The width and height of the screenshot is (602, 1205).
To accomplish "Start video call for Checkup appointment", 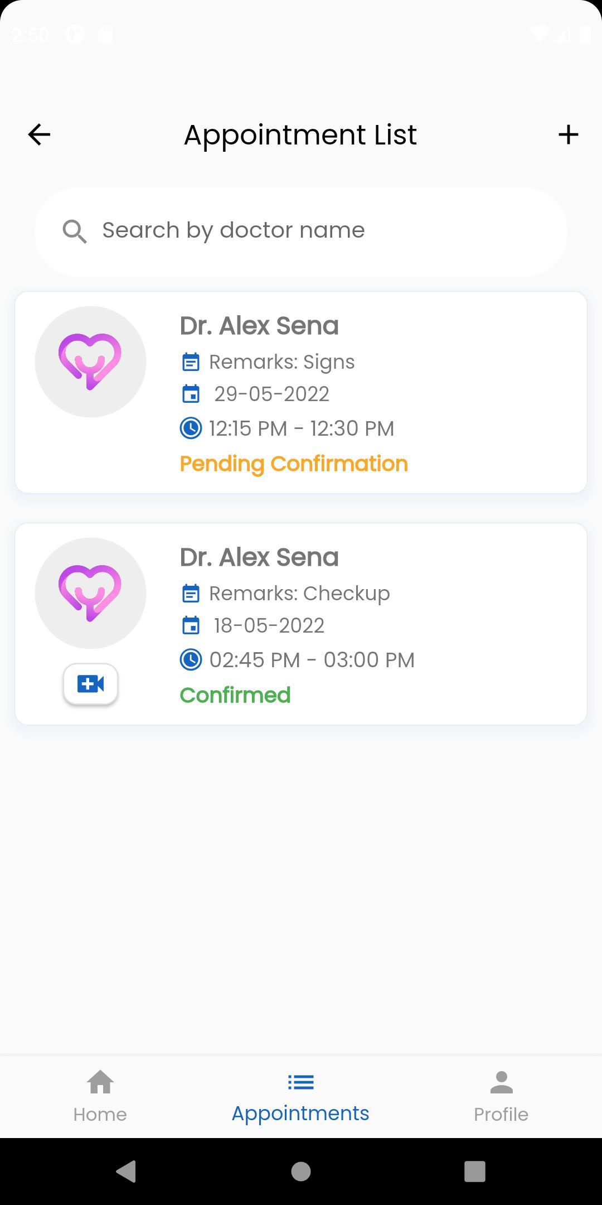I will click(91, 684).
